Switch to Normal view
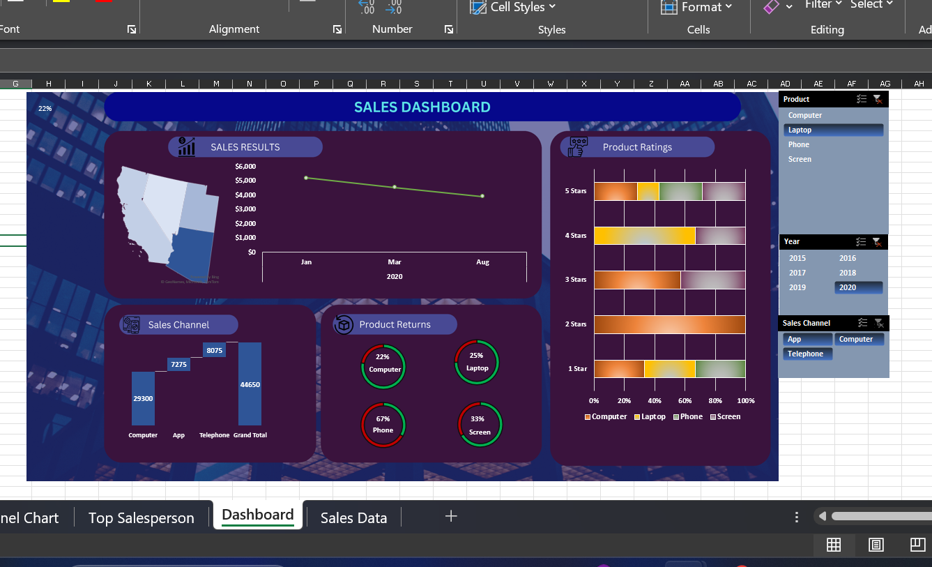The image size is (932, 567). coord(834,545)
